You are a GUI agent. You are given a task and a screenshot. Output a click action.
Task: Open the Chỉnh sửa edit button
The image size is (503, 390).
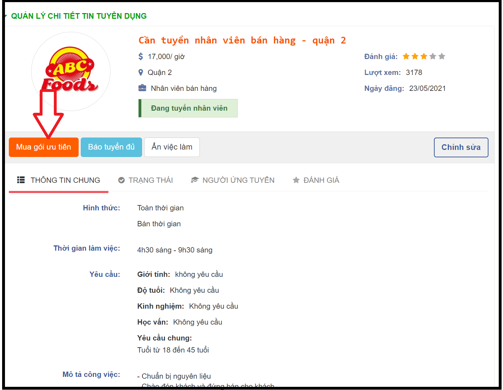(461, 147)
